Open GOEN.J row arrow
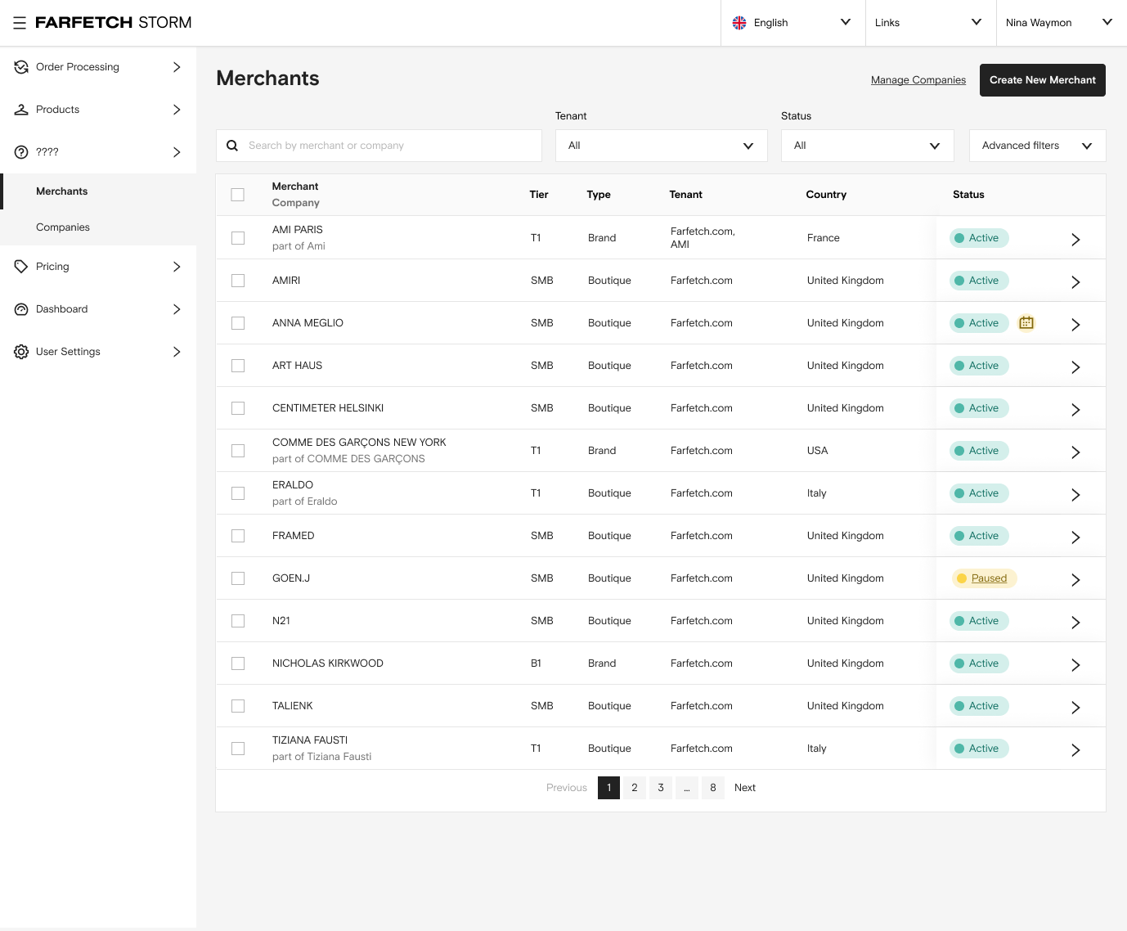 click(x=1075, y=580)
